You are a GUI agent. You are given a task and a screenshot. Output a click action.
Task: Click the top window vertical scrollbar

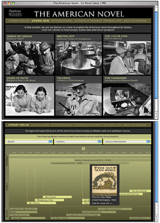[x=156, y=55]
